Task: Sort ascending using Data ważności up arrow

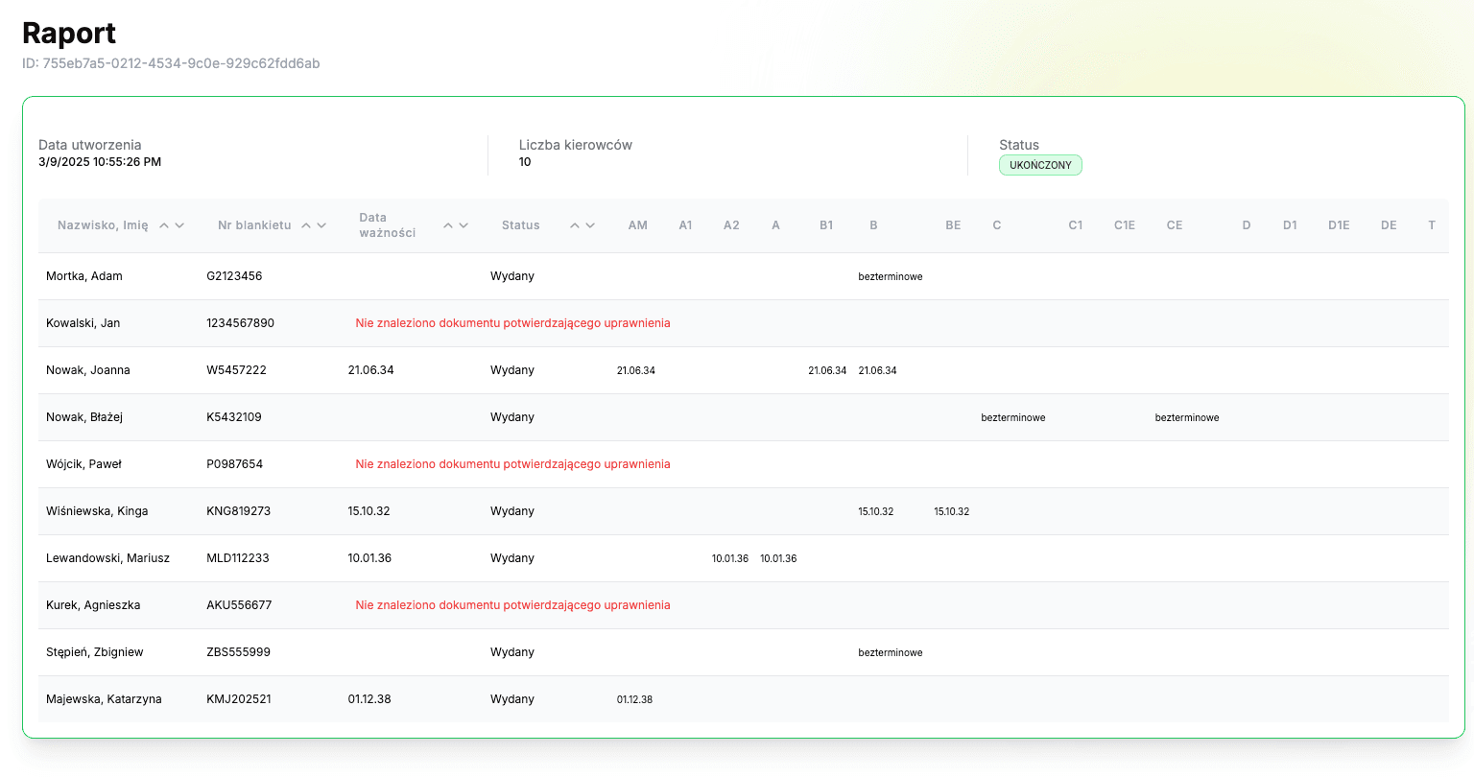Action: [x=448, y=225]
